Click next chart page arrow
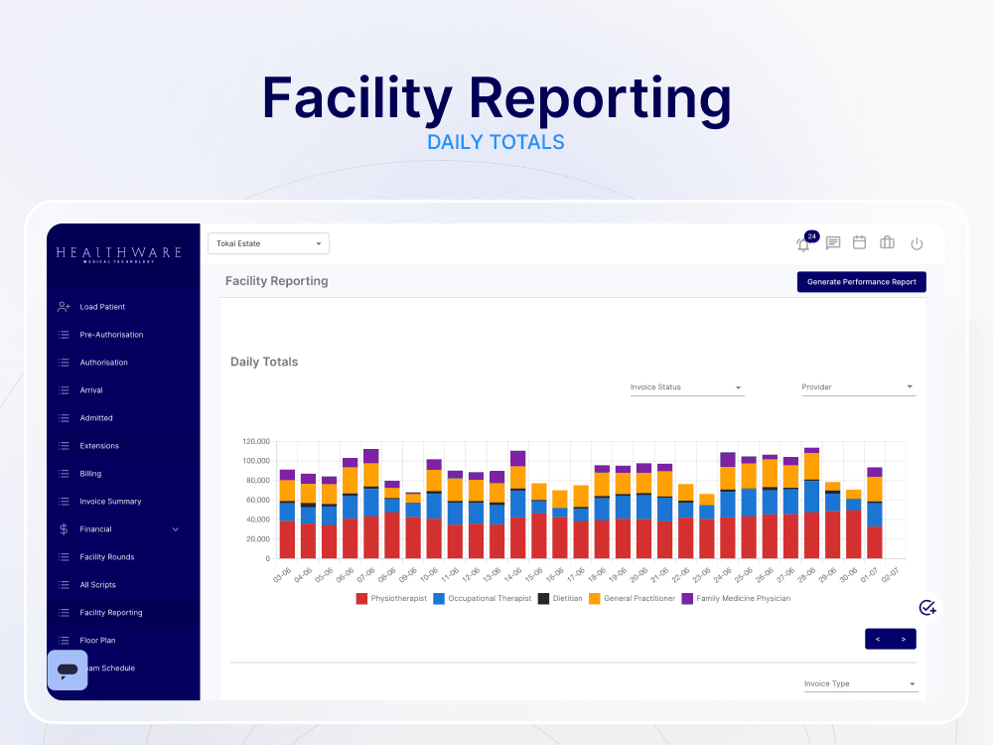The width and height of the screenshot is (993, 745). [x=904, y=639]
